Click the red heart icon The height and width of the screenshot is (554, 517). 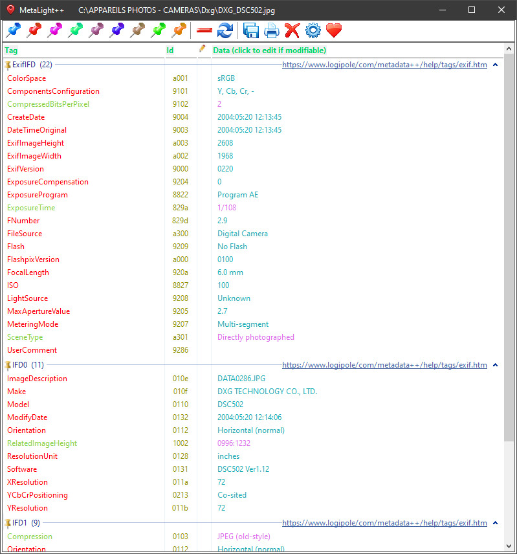click(334, 30)
